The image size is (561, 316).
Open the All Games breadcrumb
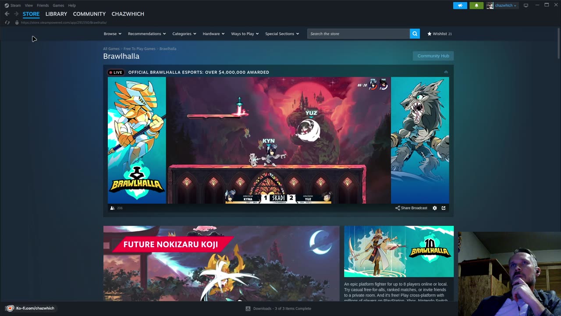tap(111, 49)
